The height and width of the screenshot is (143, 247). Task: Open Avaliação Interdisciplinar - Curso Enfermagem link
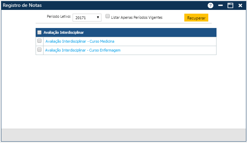83,50
